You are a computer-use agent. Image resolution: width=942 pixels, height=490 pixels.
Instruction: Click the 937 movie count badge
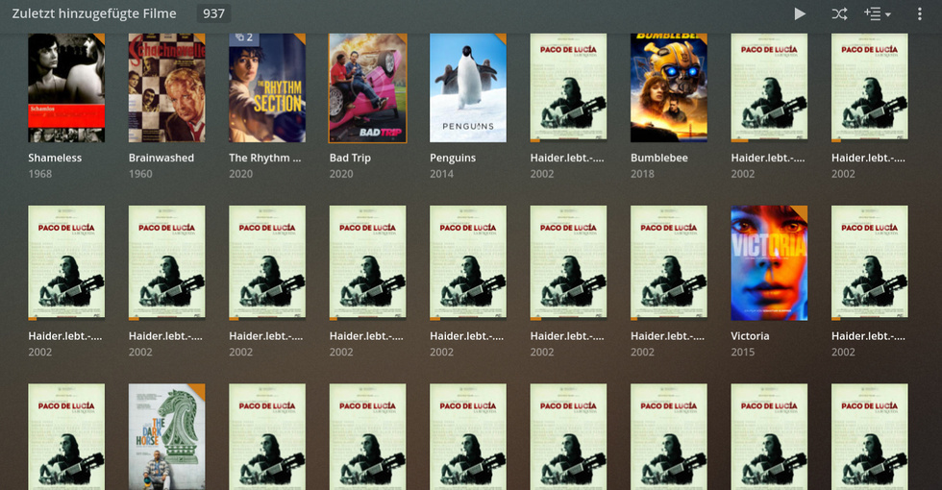tap(213, 13)
